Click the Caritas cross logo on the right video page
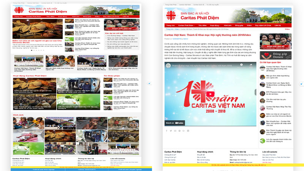The image size is (304, 171). coord(171,16)
